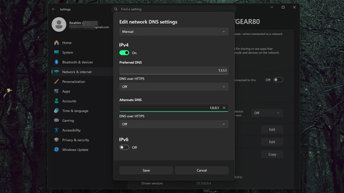344x193 pixels.
Task: Click the Bluetooth & devices icon
Action: tap(56, 62)
